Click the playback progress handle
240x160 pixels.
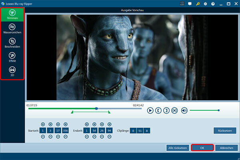click(96, 108)
